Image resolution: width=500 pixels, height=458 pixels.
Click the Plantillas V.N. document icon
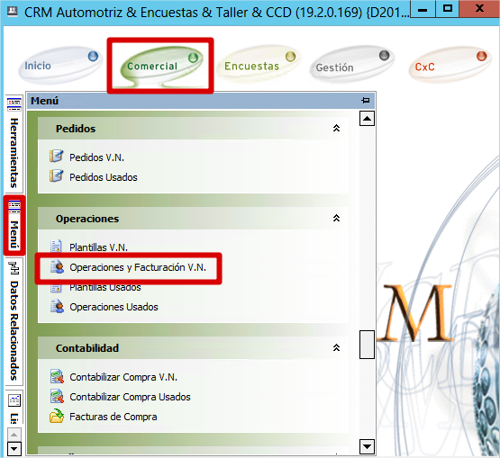tap(57, 247)
